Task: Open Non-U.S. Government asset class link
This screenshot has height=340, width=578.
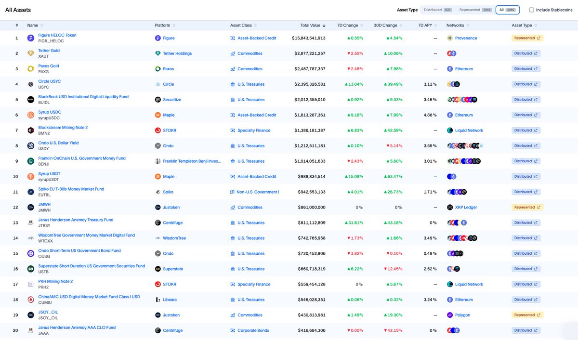Action: pos(258,192)
